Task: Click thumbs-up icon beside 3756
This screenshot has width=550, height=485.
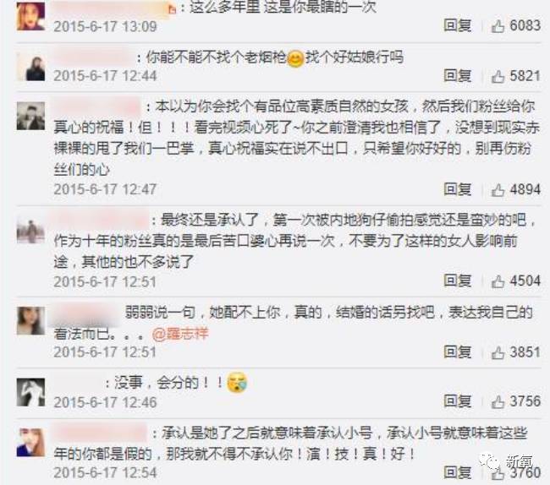Action: (x=498, y=402)
